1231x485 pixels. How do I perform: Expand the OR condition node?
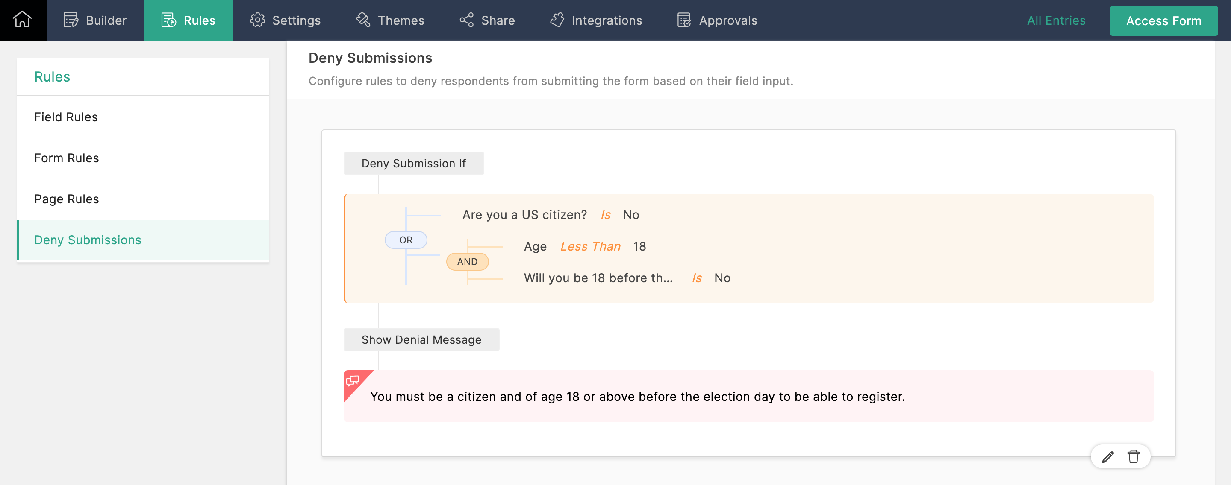[x=406, y=240]
